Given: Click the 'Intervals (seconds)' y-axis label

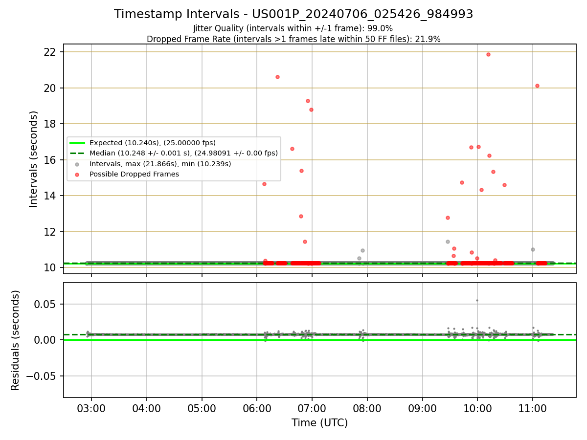Looking at the screenshot, I should [x=34, y=159].
